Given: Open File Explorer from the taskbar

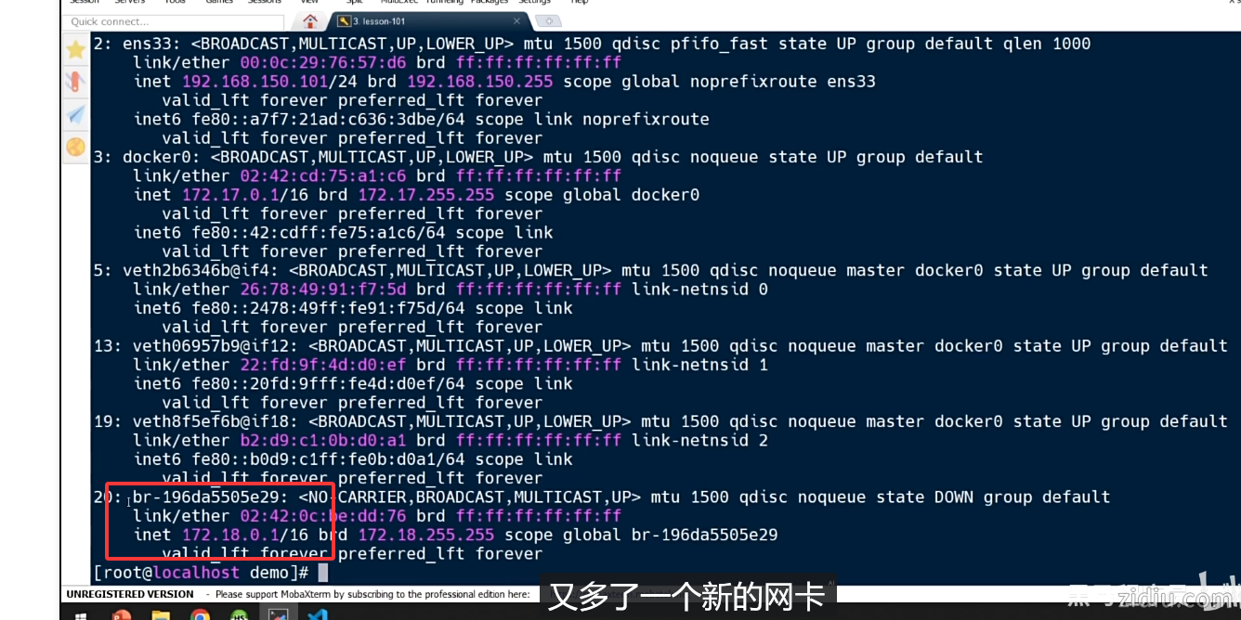Looking at the screenshot, I should pyautogui.click(x=161, y=614).
